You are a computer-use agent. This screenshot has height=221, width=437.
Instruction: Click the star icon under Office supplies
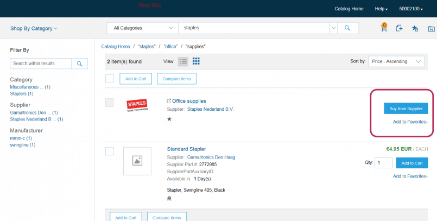click(169, 119)
